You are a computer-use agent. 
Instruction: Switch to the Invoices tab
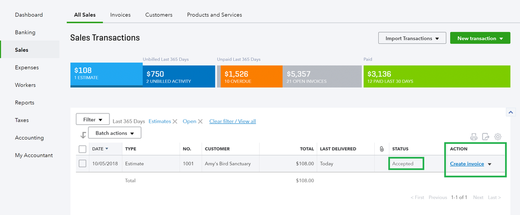click(x=120, y=15)
